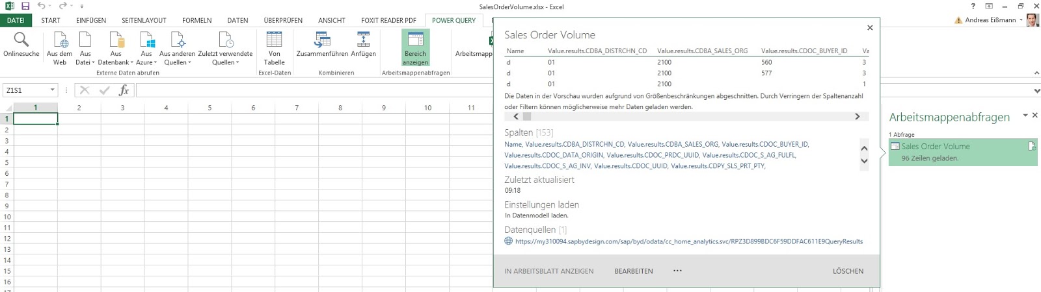Viewport: 1041px width, 292px height.
Task: Click the Save icon in quick access toolbar
Action: click(25, 6)
